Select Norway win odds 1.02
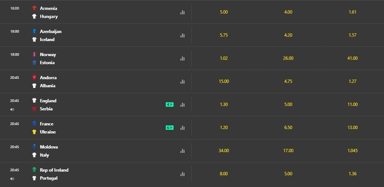 coord(224,58)
